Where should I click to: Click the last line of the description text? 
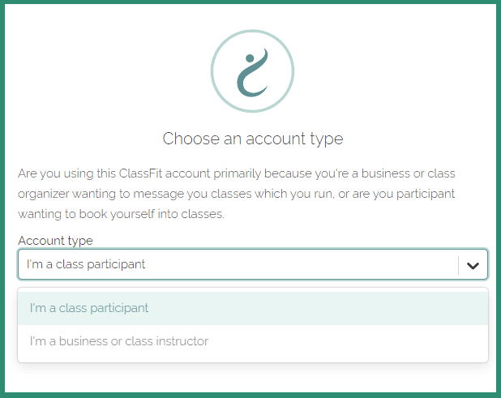(121, 215)
